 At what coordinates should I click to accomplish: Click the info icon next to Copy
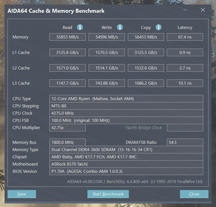[159, 27]
